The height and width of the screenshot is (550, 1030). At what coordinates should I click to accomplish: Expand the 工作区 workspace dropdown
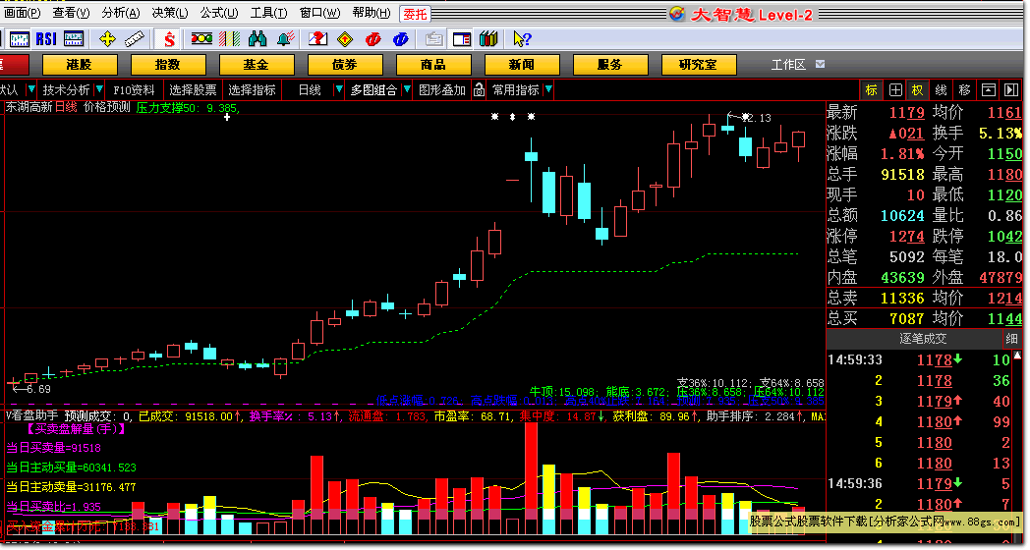pyautogui.click(x=820, y=64)
